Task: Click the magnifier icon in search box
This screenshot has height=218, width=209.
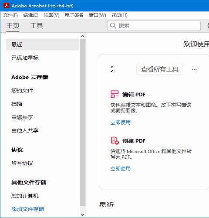Action: click(x=113, y=26)
